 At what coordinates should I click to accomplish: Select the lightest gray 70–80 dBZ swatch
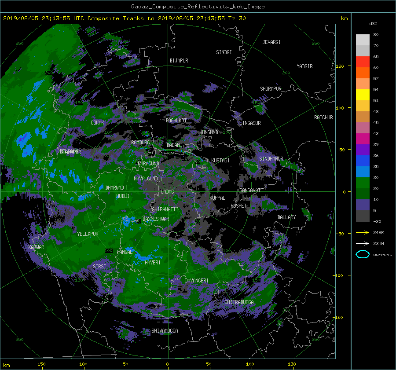363,40
